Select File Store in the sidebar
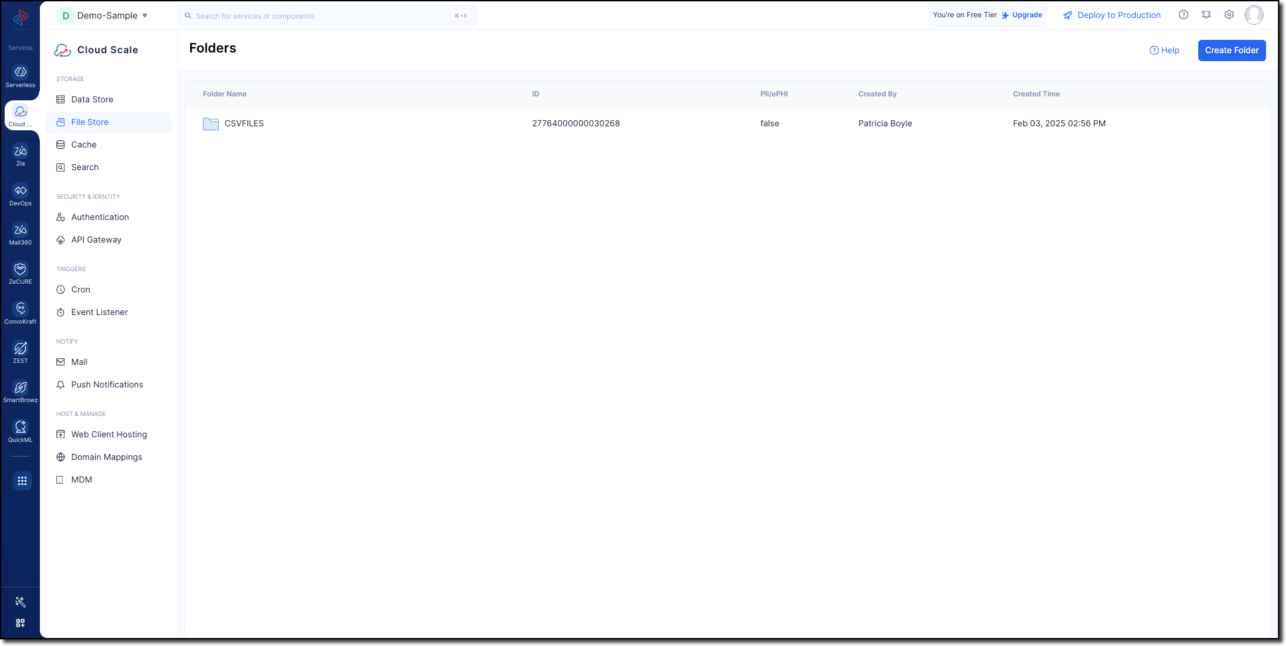The image size is (1286, 646). [108, 122]
